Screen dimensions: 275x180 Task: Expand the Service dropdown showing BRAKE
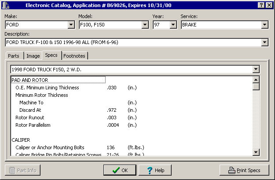(x=264, y=25)
